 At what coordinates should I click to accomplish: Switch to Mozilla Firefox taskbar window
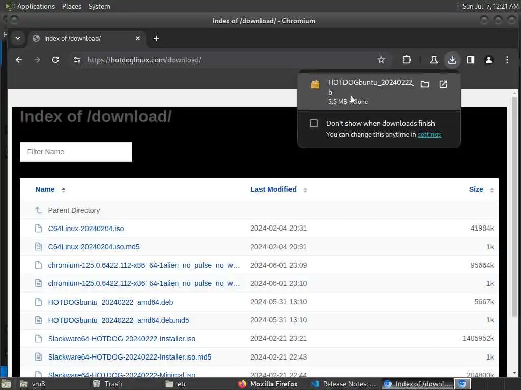(269, 384)
